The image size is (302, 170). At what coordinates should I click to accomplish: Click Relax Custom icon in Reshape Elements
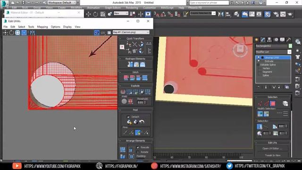pyautogui.click(x=143, y=65)
